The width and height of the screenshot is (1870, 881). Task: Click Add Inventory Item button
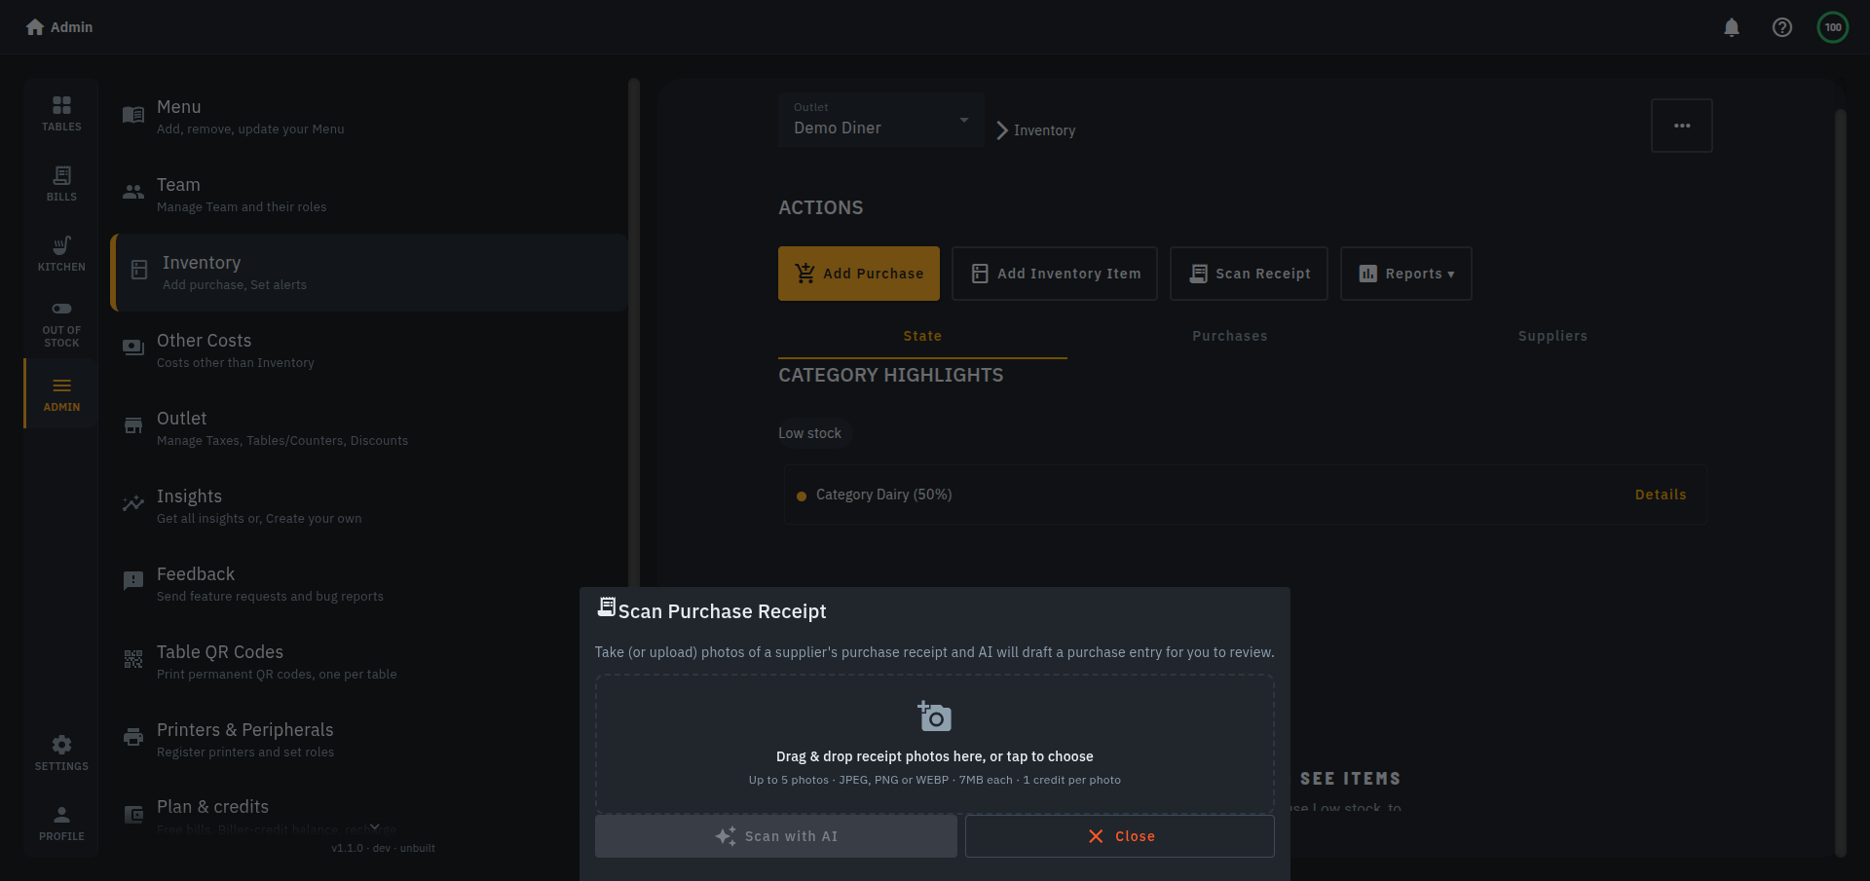1055,274
